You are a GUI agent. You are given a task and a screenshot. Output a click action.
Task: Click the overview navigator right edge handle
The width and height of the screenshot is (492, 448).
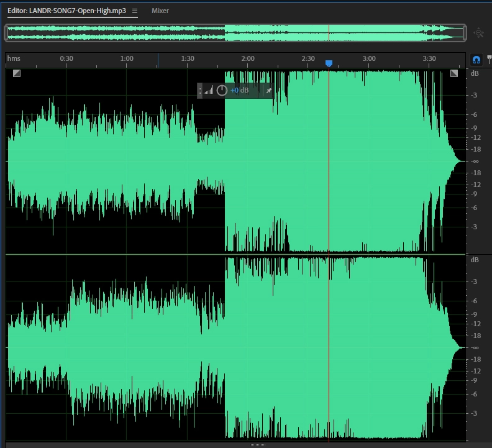pos(464,33)
